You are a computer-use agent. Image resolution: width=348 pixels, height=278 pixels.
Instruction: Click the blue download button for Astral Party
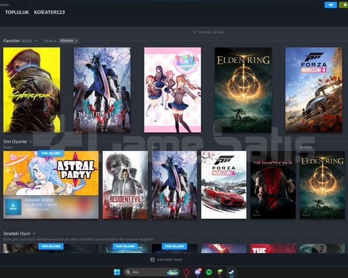[13, 207]
